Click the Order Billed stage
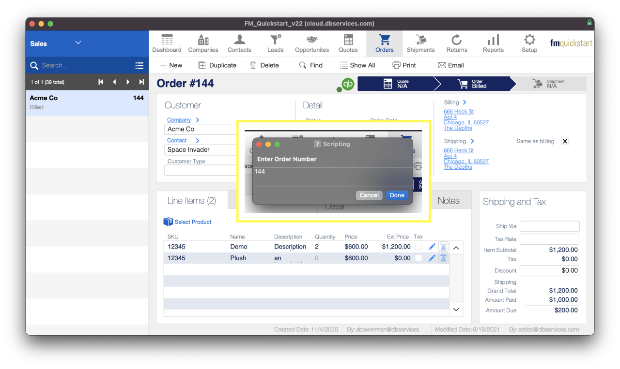 (x=472, y=84)
